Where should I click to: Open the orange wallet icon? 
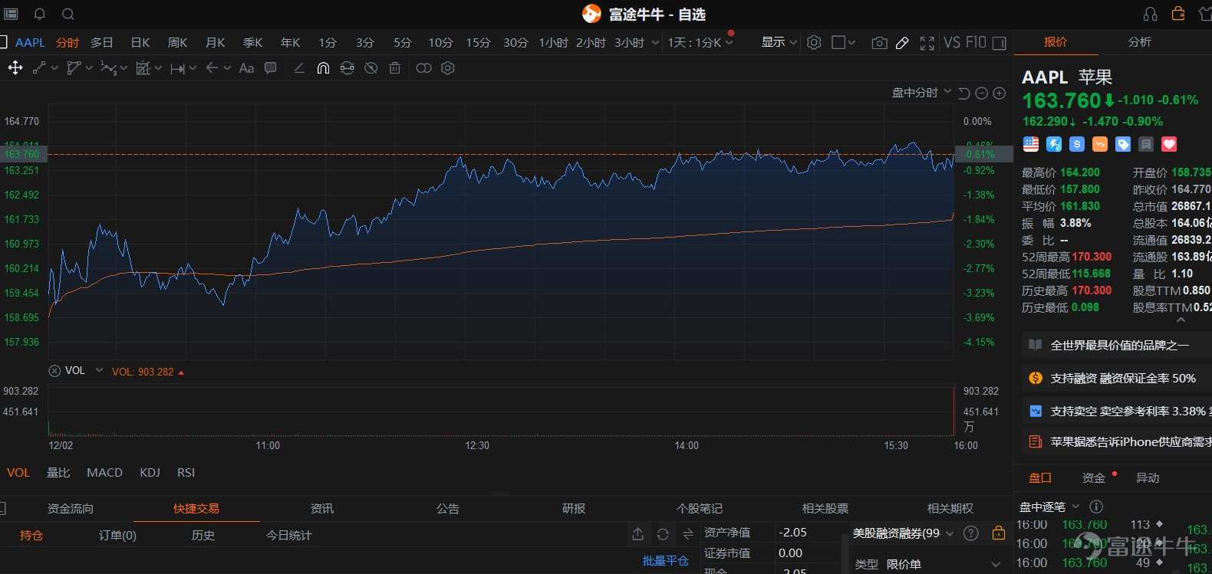pyautogui.click(x=1178, y=14)
